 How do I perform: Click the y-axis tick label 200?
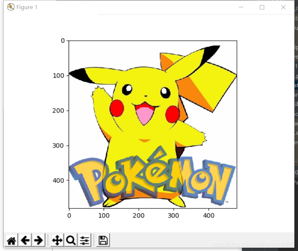tap(59, 110)
